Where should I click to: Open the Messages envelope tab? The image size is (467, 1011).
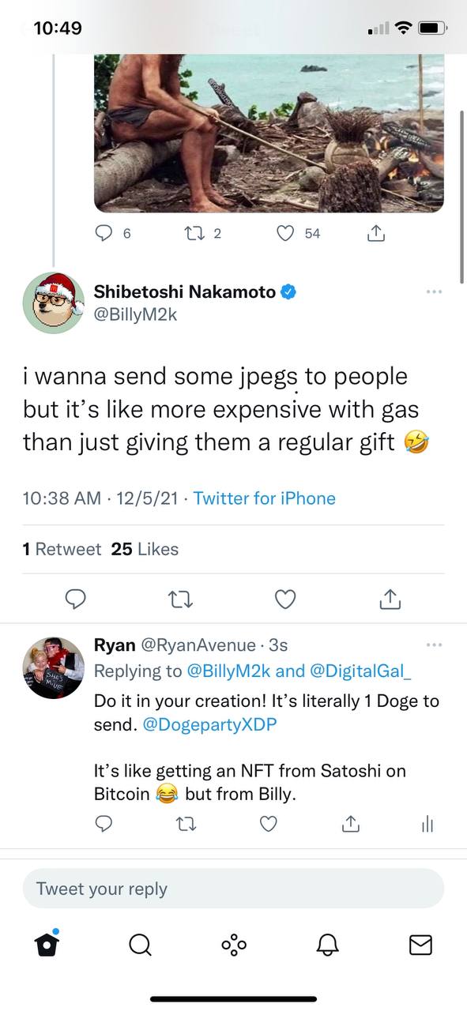420,944
